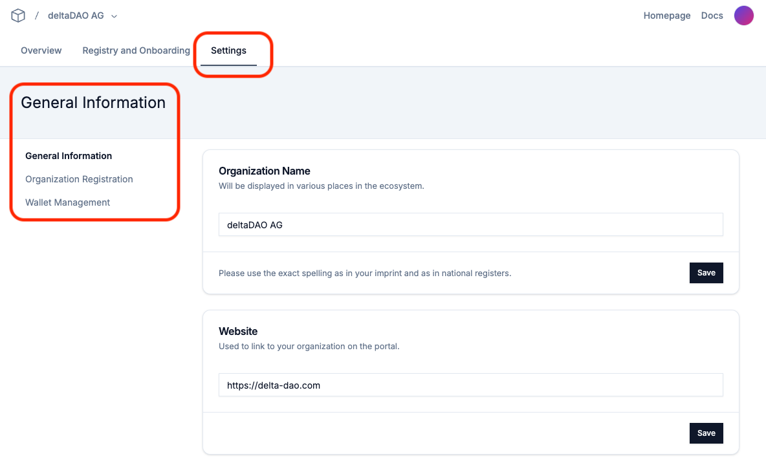Click the cube logo icon
The height and width of the screenshot is (463, 766).
[x=18, y=16]
